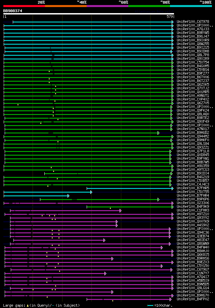Image resolution: width=215 pixels, height=308 pixels.
Task: Click the green arrowhead ending the B9P6P6 alignment
Action: (x=159, y=200)
